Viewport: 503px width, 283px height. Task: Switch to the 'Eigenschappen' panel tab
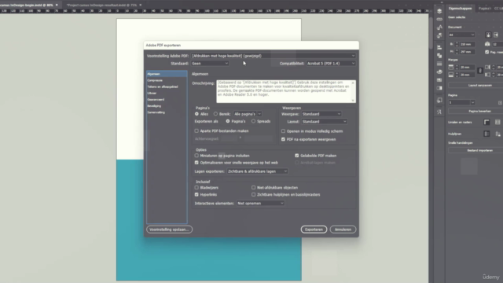coord(460,9)
